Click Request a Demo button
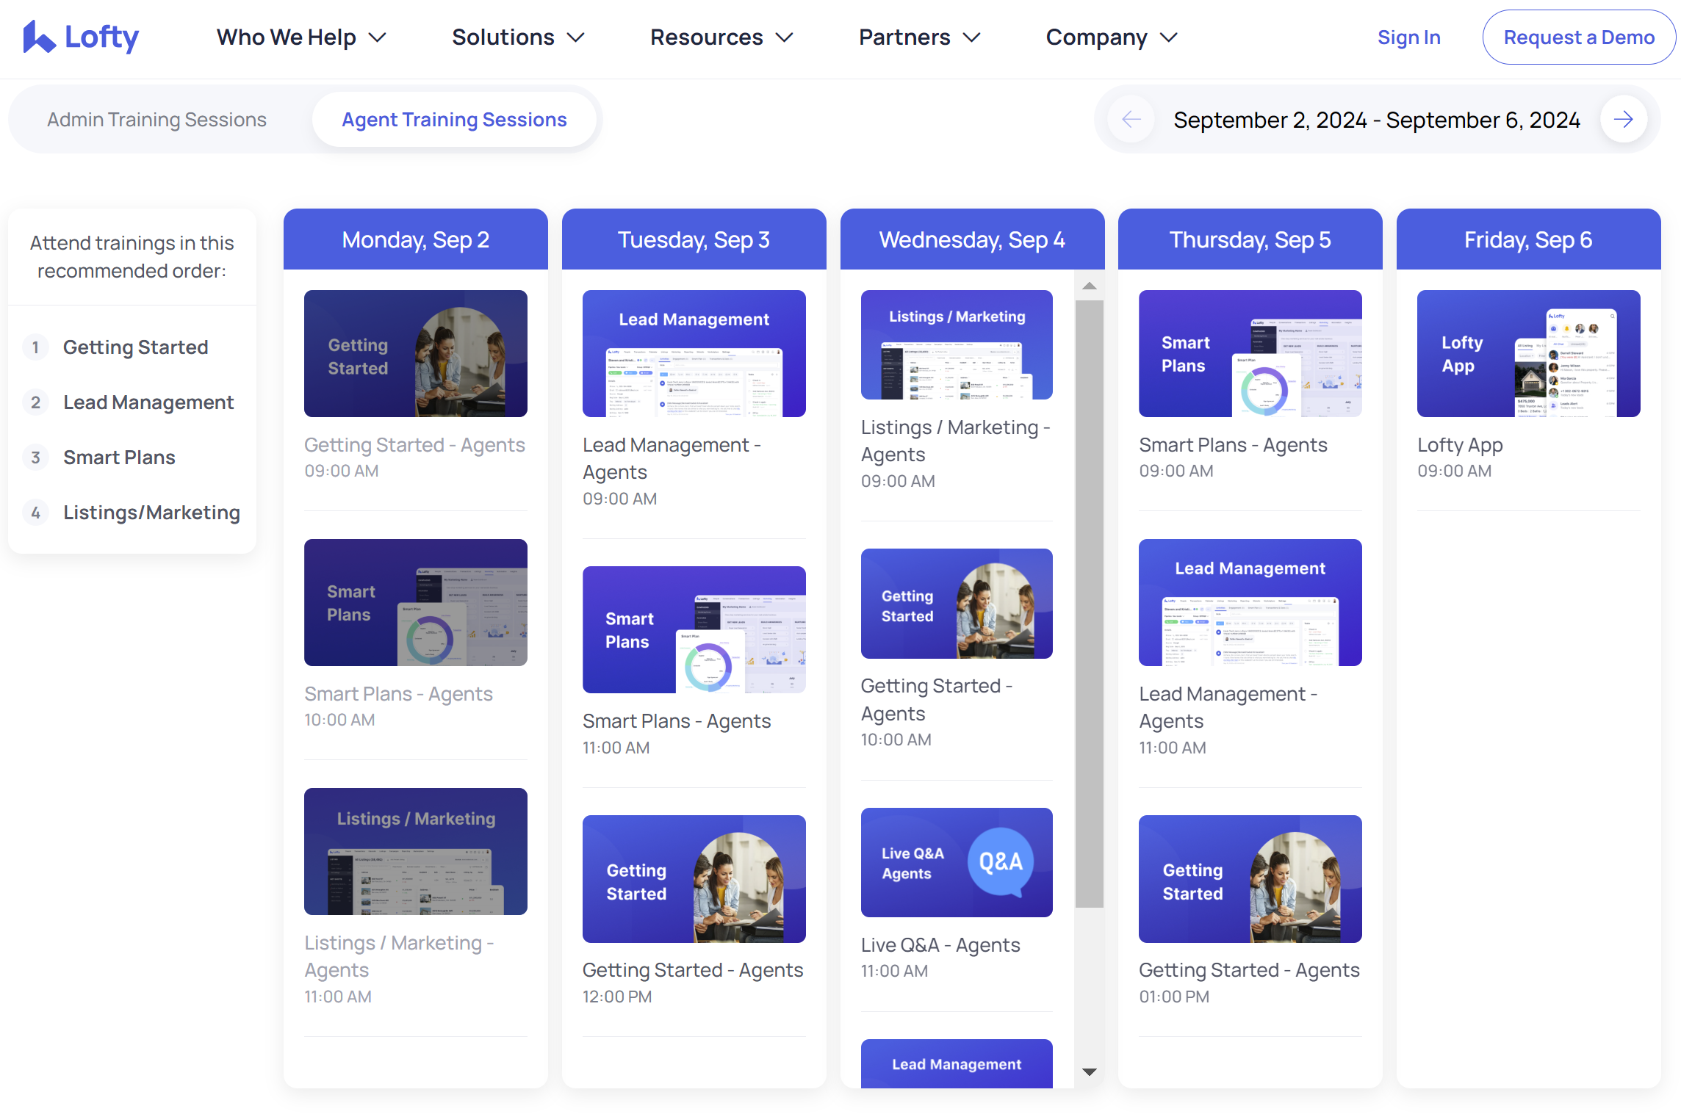Viewport: 1681px width, 1117px height. 1579,37
